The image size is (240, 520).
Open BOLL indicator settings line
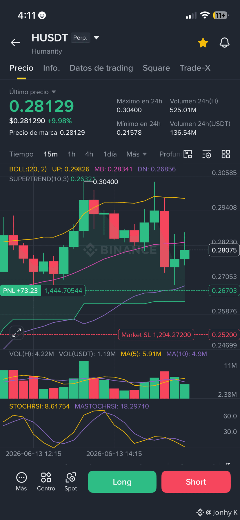tap(92, 169)
